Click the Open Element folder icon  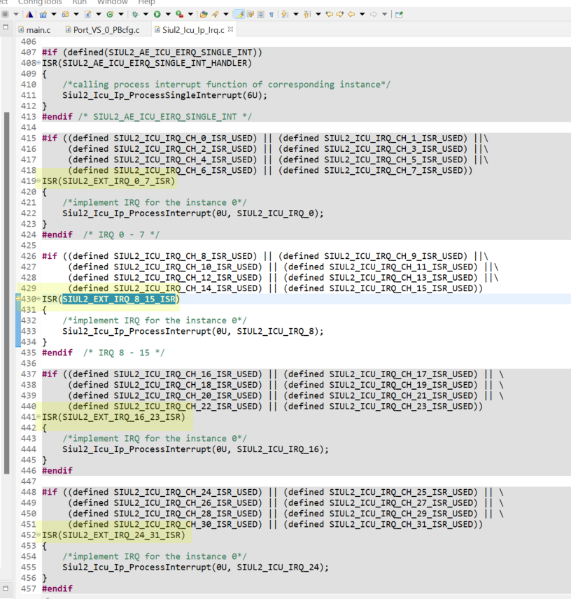[x=204, y=15]
